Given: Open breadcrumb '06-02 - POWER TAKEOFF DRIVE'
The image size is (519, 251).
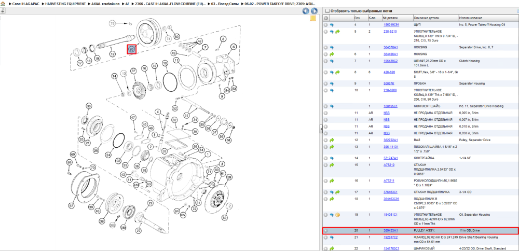Looking at the screenshot, I should tap(279, 3).
